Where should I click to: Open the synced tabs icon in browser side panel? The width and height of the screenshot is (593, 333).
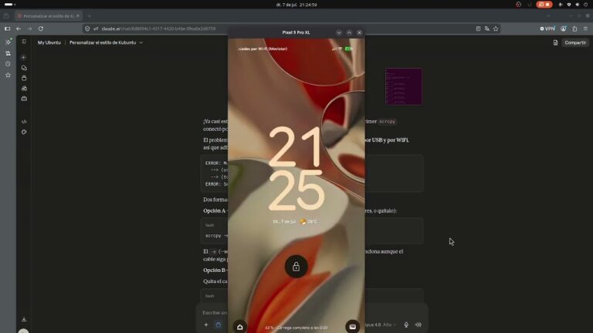tap(8, 53)
